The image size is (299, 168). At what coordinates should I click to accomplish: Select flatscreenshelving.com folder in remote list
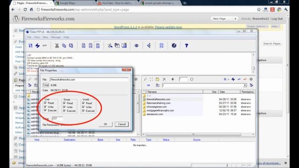(x=158, y=103)
